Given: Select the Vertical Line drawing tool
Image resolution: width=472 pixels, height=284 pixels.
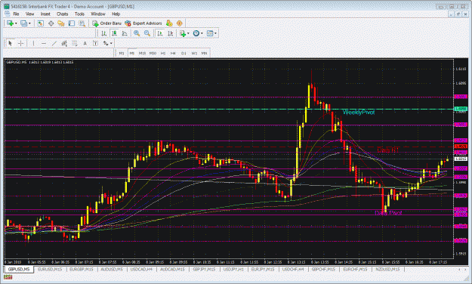Looking at the screenshot, I should [x=33, y=43].
